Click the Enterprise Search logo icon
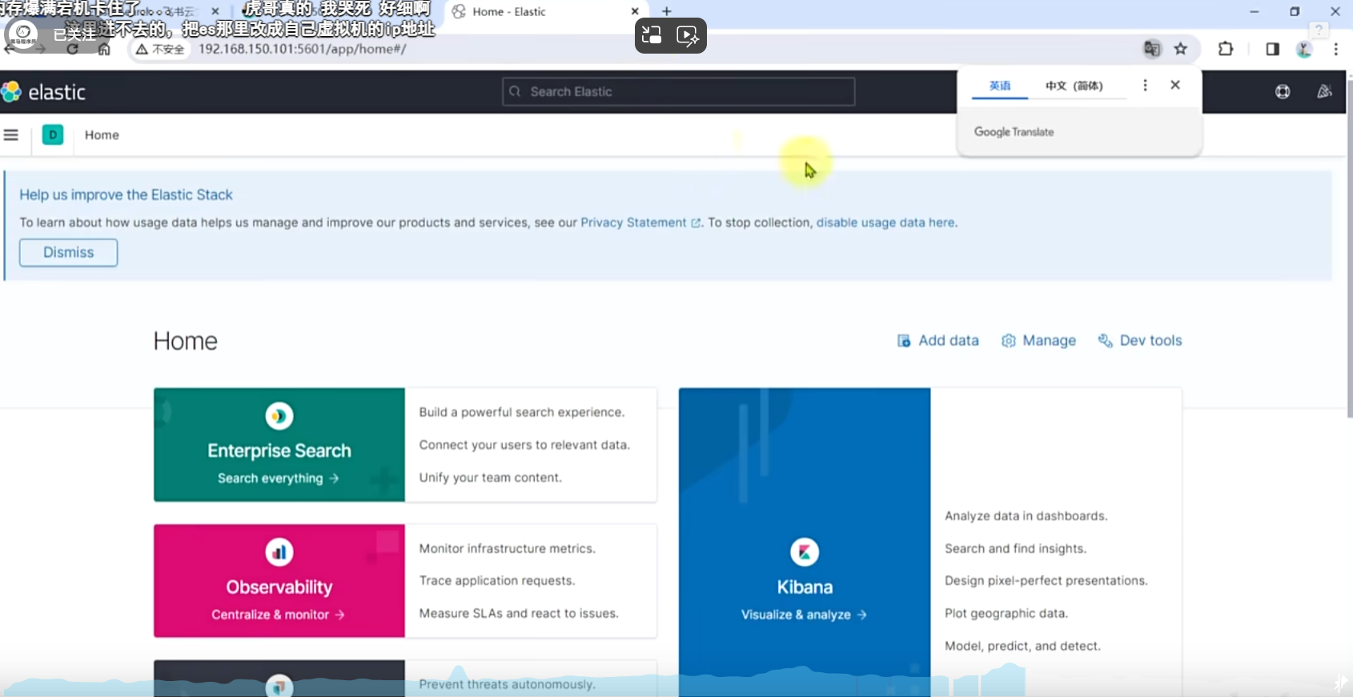Viewport: 1353px width, 697px height. [x=279, y=416]
